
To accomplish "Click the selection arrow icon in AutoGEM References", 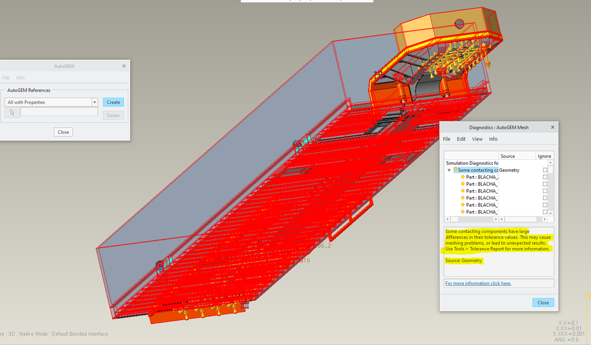I will coord(12,112).
